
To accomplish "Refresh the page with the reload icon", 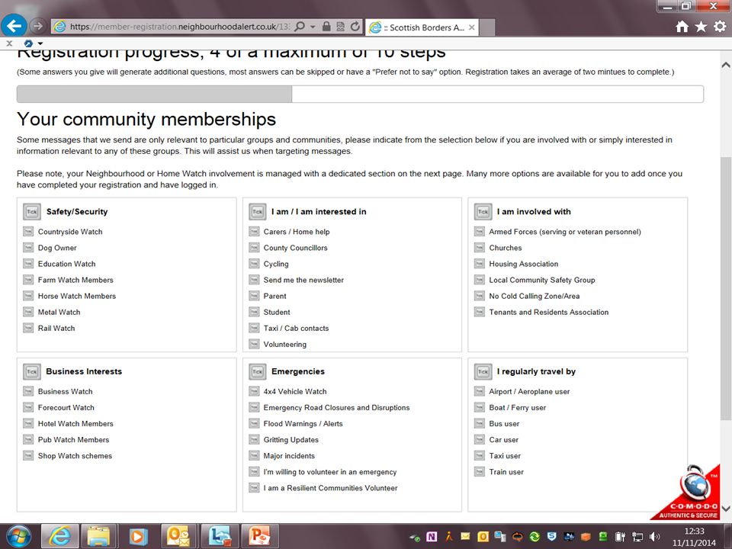I will (x=355, y=27).
